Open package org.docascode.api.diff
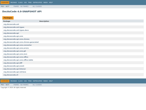 point(13,63)
